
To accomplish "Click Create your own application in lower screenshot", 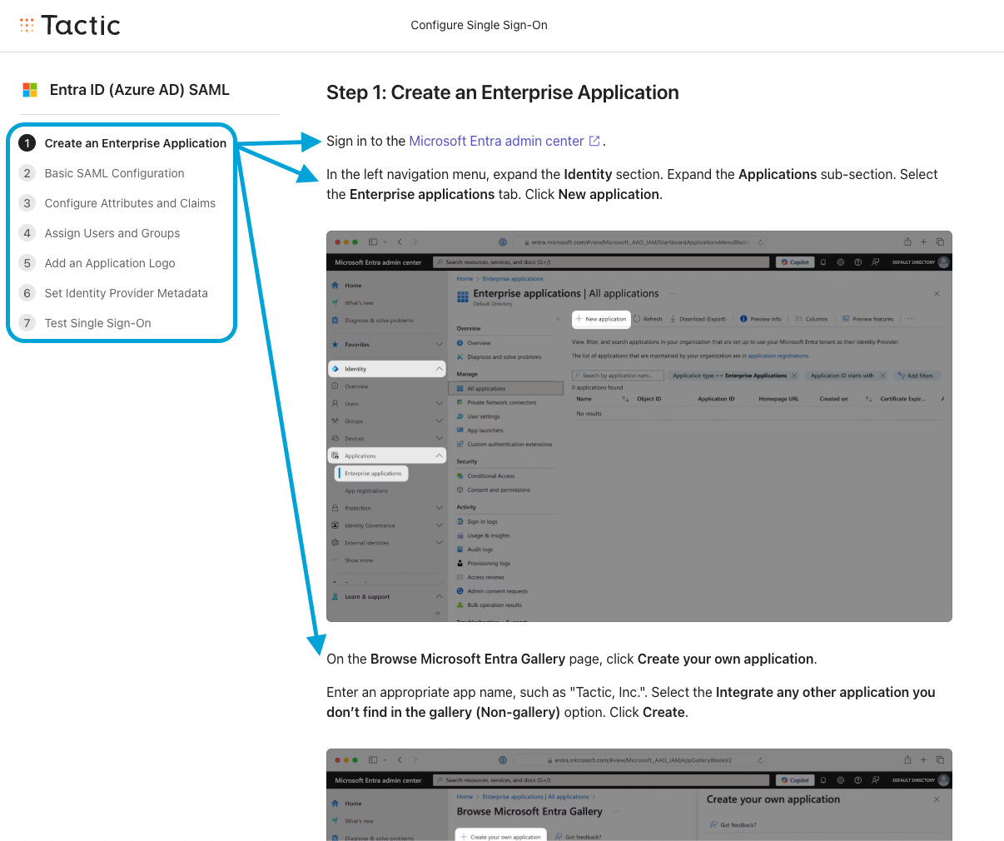I will (x=501, y=835).
